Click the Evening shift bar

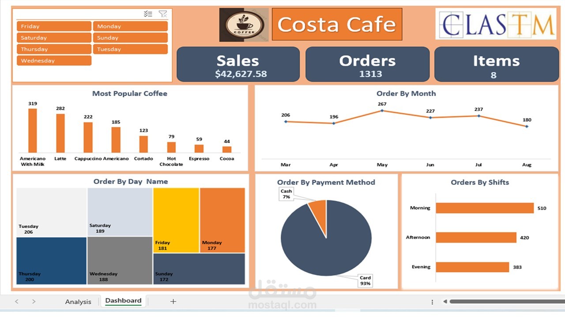(472, 267)
